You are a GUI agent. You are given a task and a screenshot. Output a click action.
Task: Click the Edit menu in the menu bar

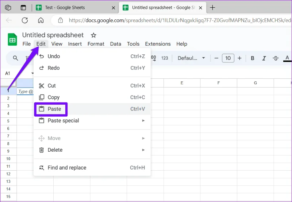(x=41, y=44)
